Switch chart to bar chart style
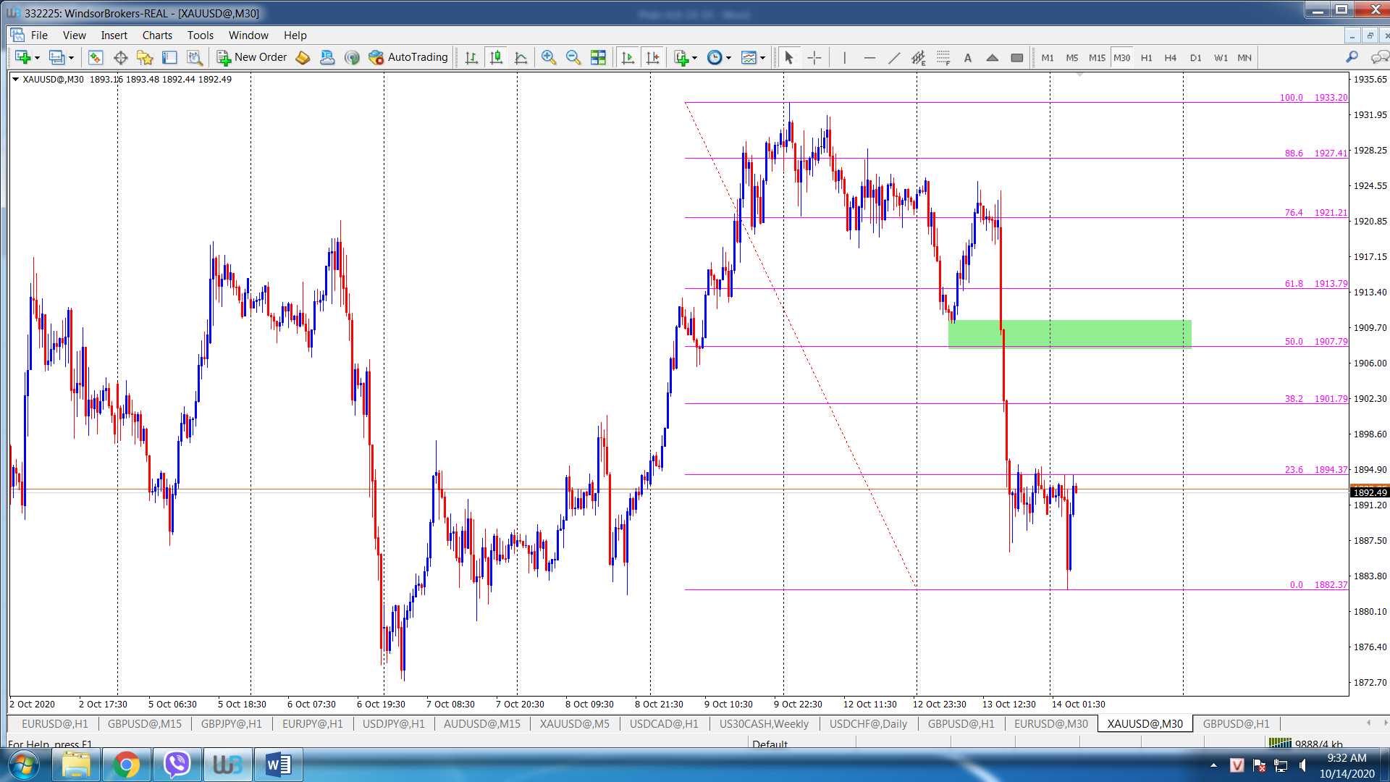 (x=471, y=58)
